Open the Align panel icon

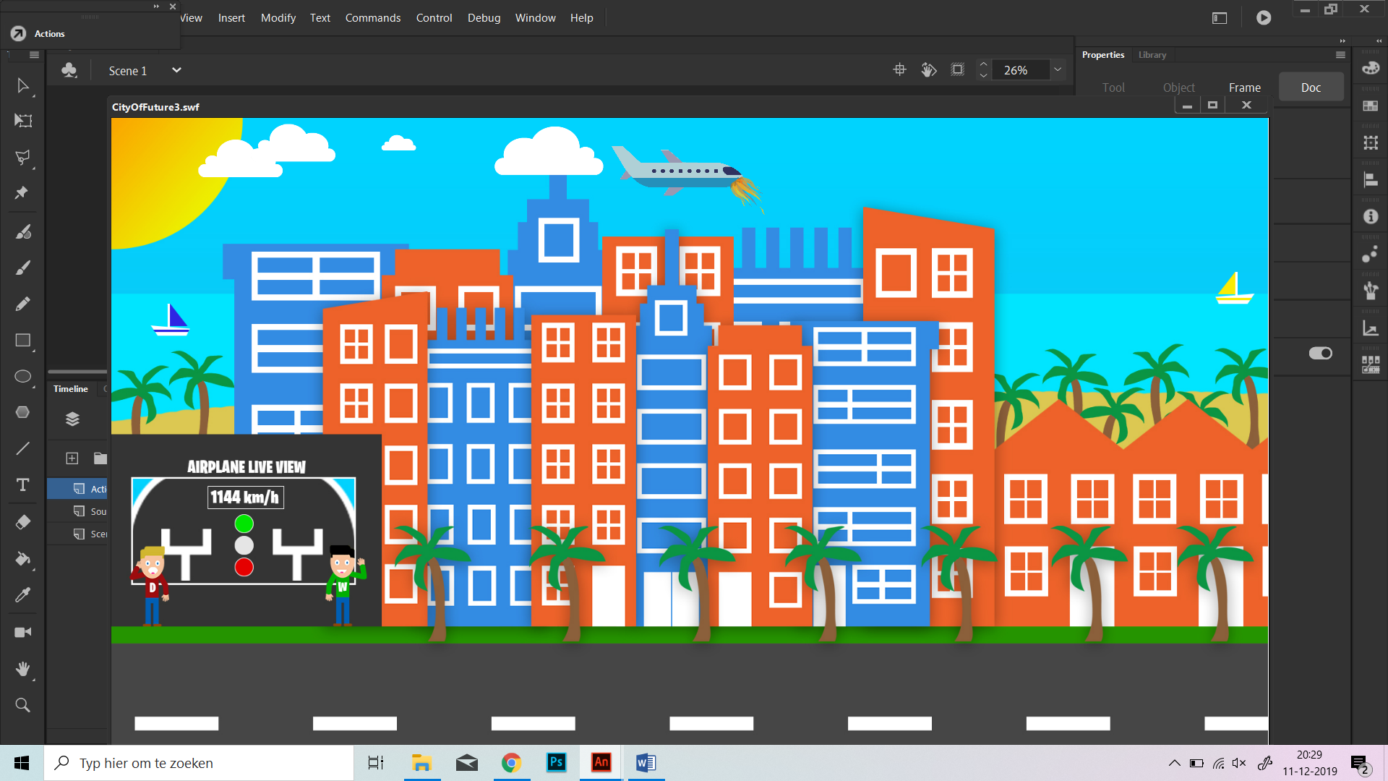click(1371, 179)
